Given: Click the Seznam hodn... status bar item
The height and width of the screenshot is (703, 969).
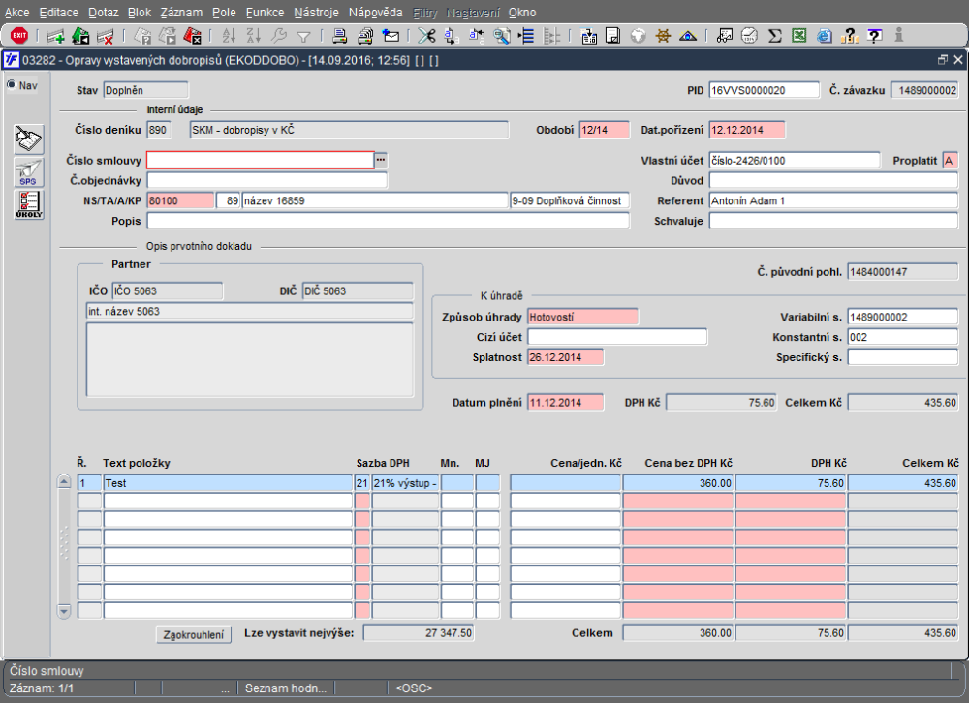Looking at the screenshot, I should pyautogui.click(x=286, y=688).
